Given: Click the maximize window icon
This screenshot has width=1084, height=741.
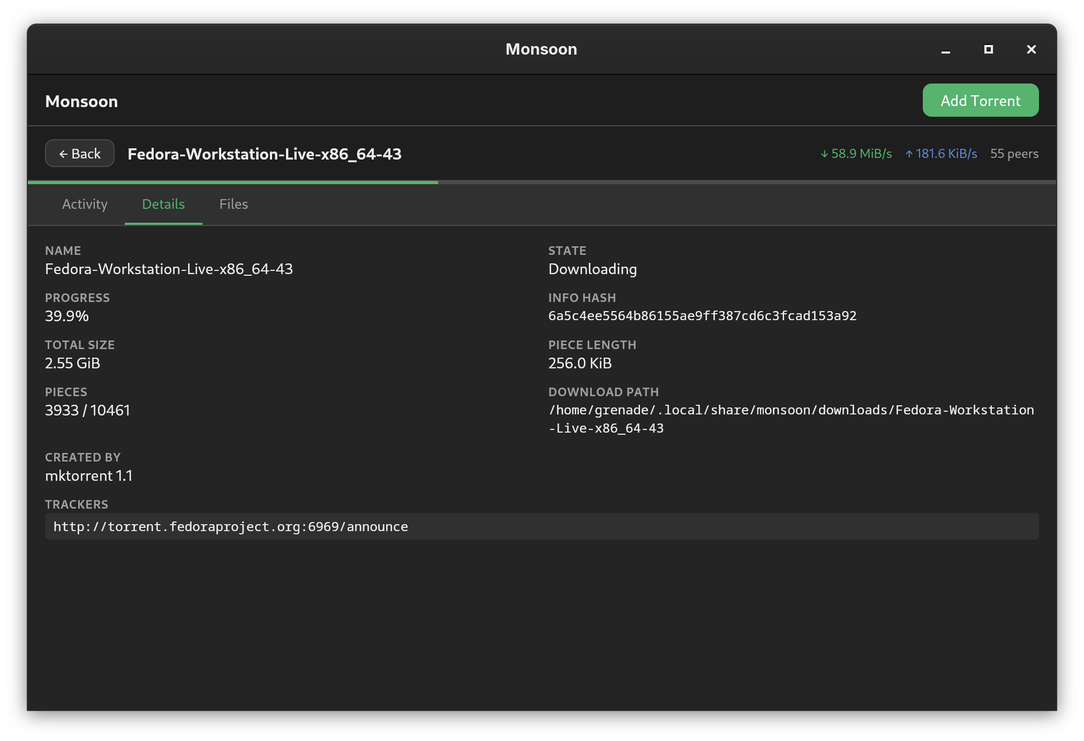Looking at the screenshot, I should pos(988,49).
